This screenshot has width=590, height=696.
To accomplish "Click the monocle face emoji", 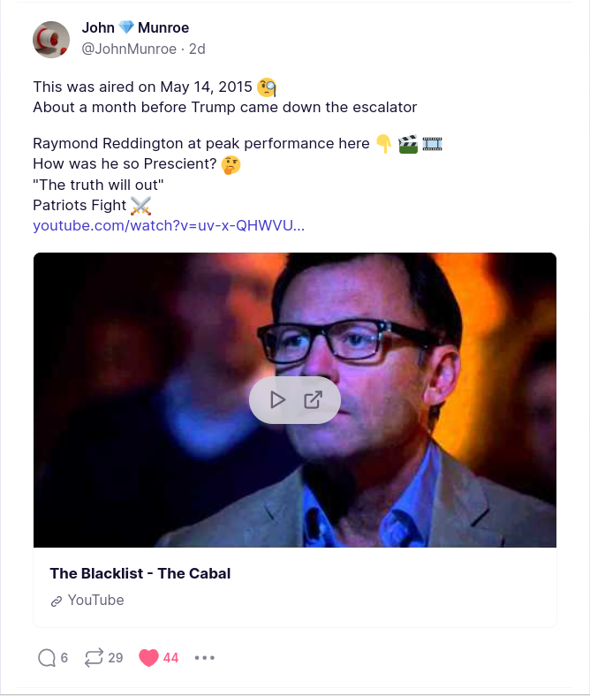I will [267, 87].
